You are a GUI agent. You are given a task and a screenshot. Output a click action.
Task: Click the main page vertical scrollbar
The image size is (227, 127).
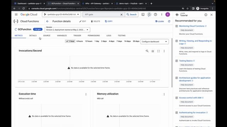(172, 63)
